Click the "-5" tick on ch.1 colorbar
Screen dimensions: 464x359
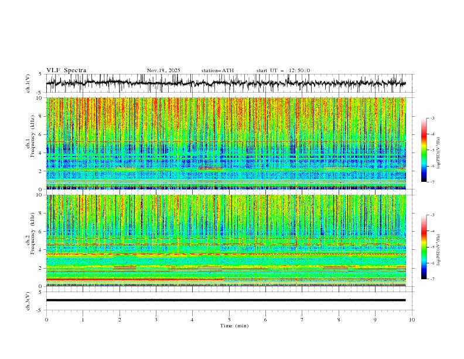coord(432,150)
